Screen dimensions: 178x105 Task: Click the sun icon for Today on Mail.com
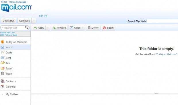pos(2,42)
